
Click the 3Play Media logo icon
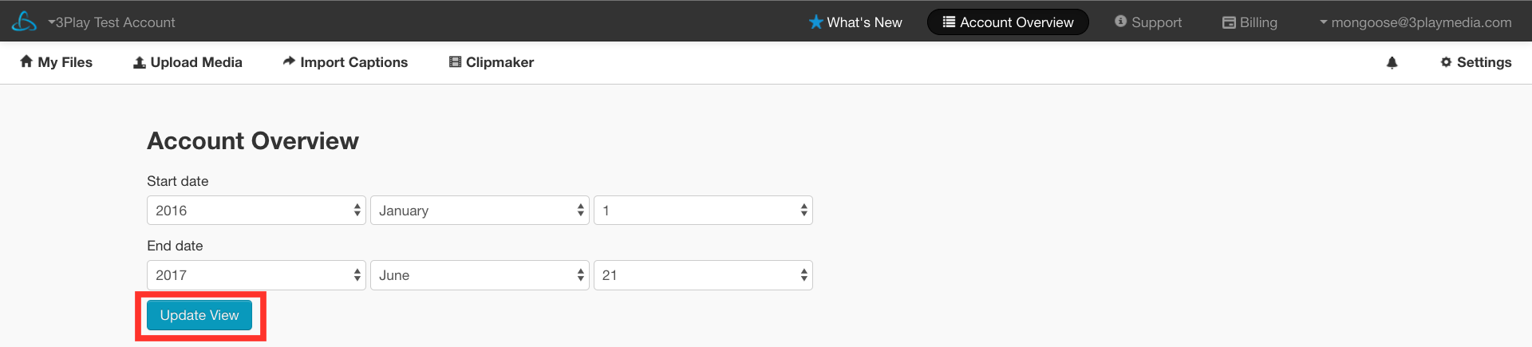click(x=24, y=22)
